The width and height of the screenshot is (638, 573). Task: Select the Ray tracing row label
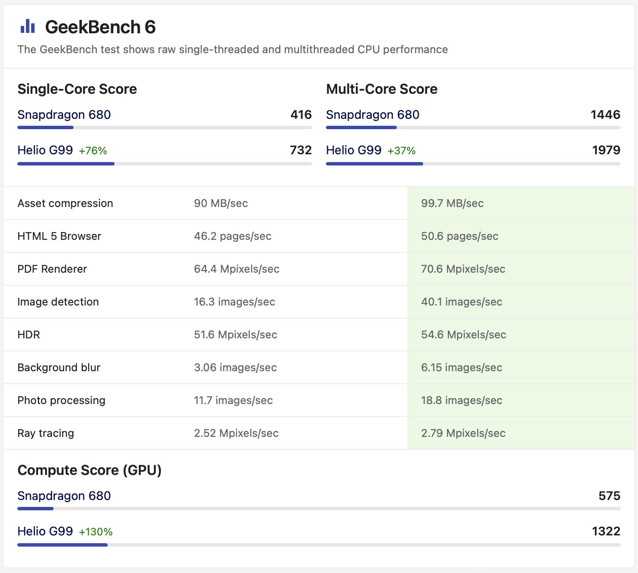point(46,433)
